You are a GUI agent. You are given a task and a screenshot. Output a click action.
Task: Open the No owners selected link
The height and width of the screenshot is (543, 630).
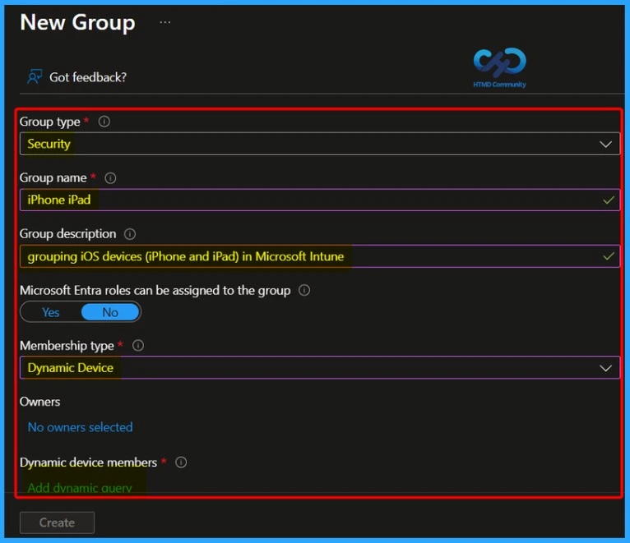[80, 427]
